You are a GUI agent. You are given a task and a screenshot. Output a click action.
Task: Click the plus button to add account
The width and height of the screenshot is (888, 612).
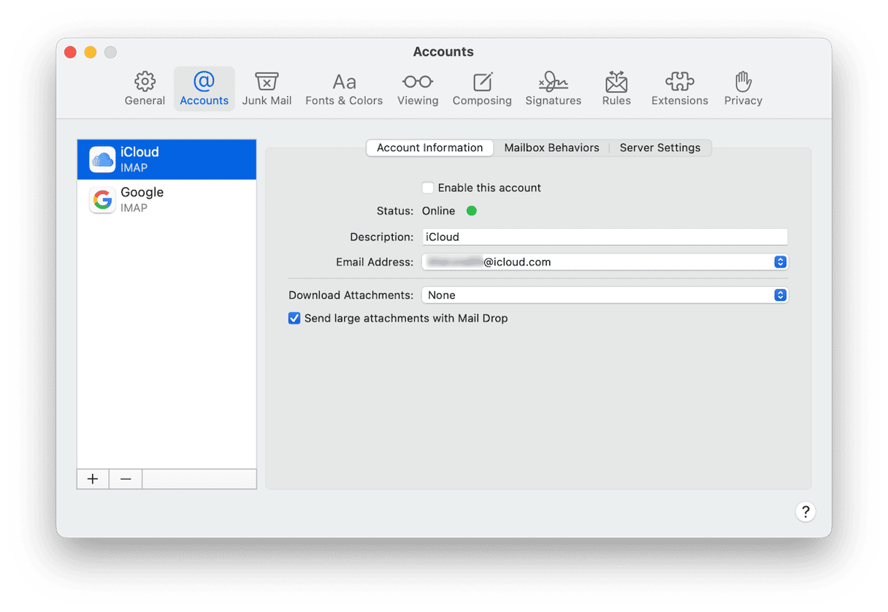[x=93, y=479]
